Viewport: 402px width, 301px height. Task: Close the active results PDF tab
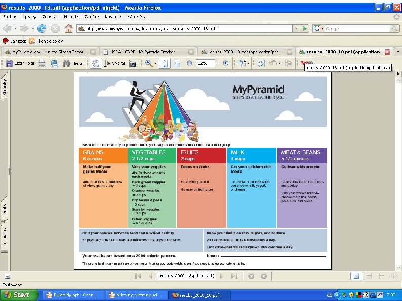(387, 52)
